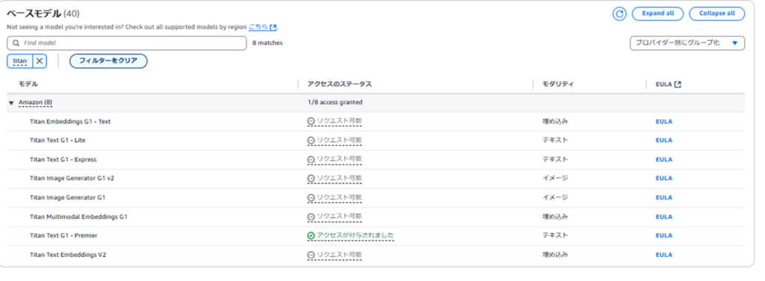Click the 8 matches result count
The height and width of the screenshot is (281, 765).
point(267,43)
